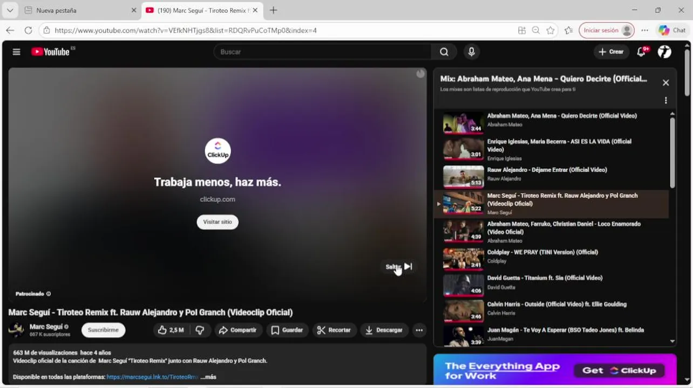693x388 pixels.
Task: Open the Marc Seguí channel name link
Action: tap(46, 327)
